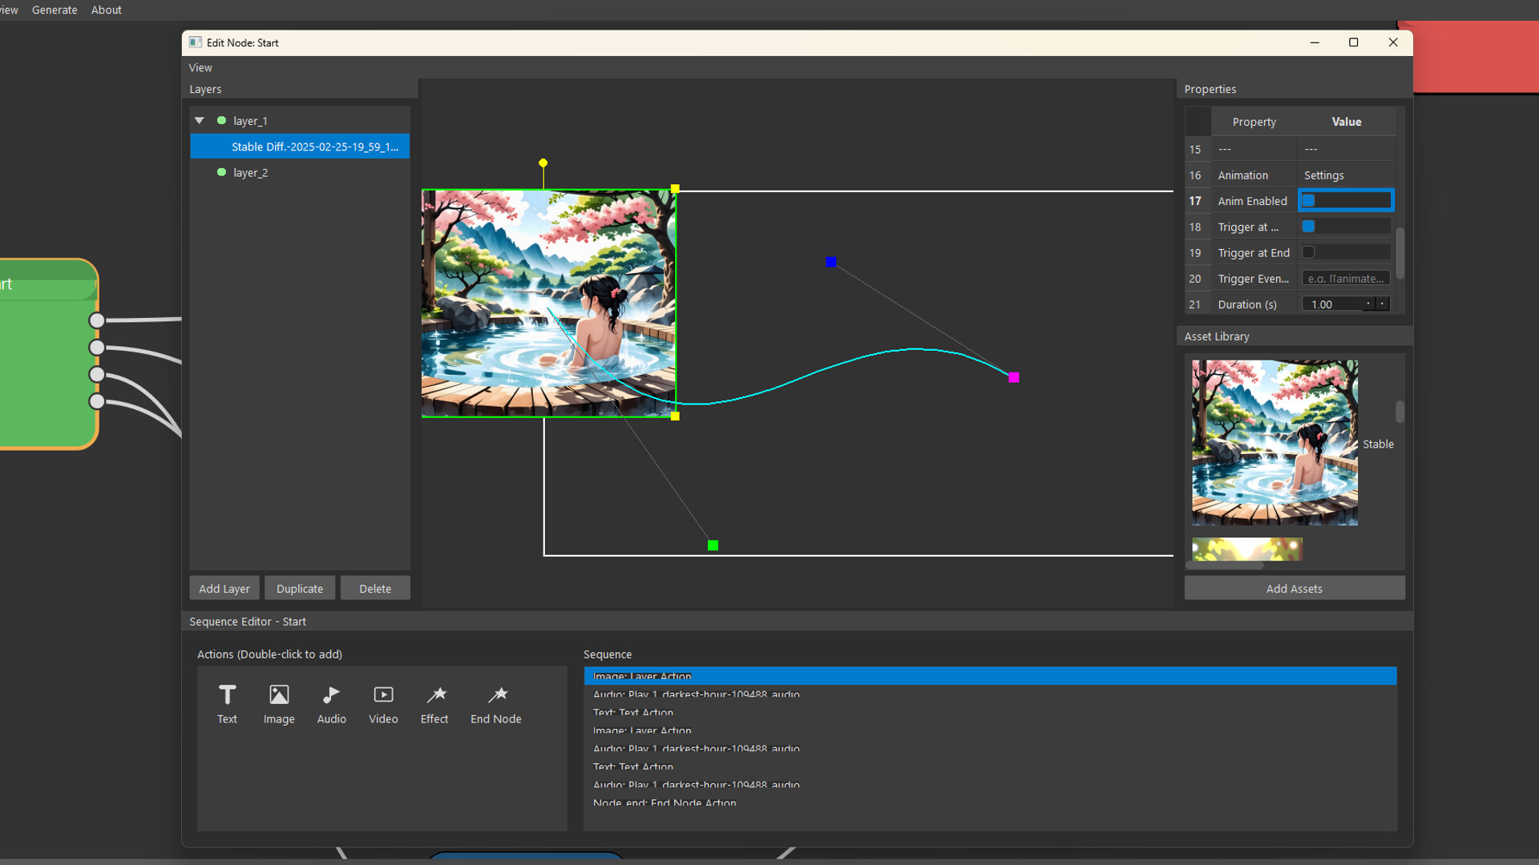Click the Duplicate layer button

pyautogui.click(x=300, y=588)
